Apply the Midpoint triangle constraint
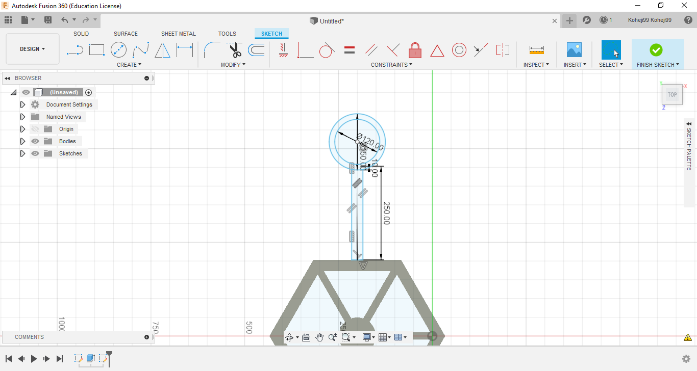 [437, 50]
